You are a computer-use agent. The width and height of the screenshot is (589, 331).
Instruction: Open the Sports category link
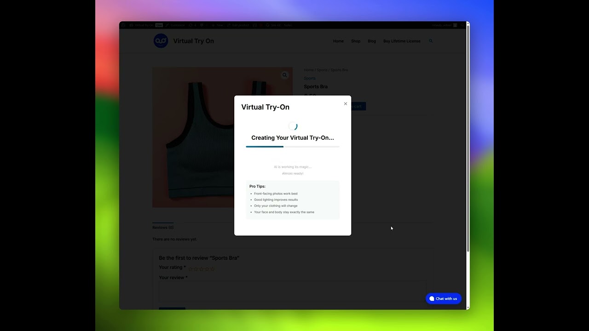pos(310,78)
